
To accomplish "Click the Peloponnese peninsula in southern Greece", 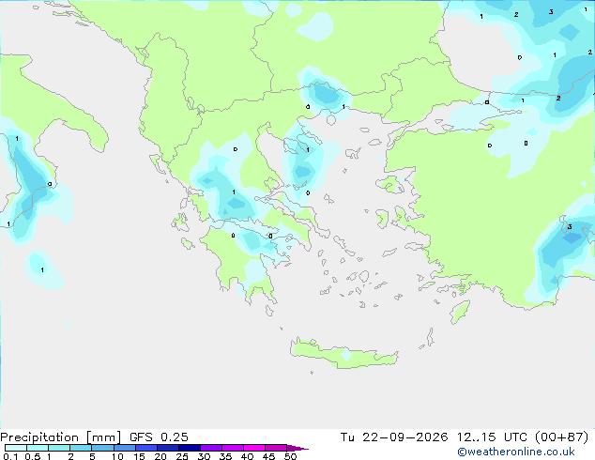I will click(x=241, y=262).
